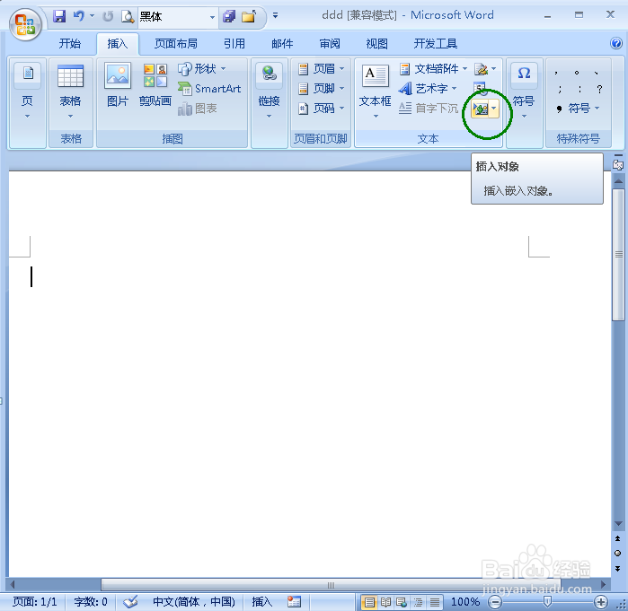
Task: Click language 中文(简体，中国) in status bar
Action: tap(194, 602)
